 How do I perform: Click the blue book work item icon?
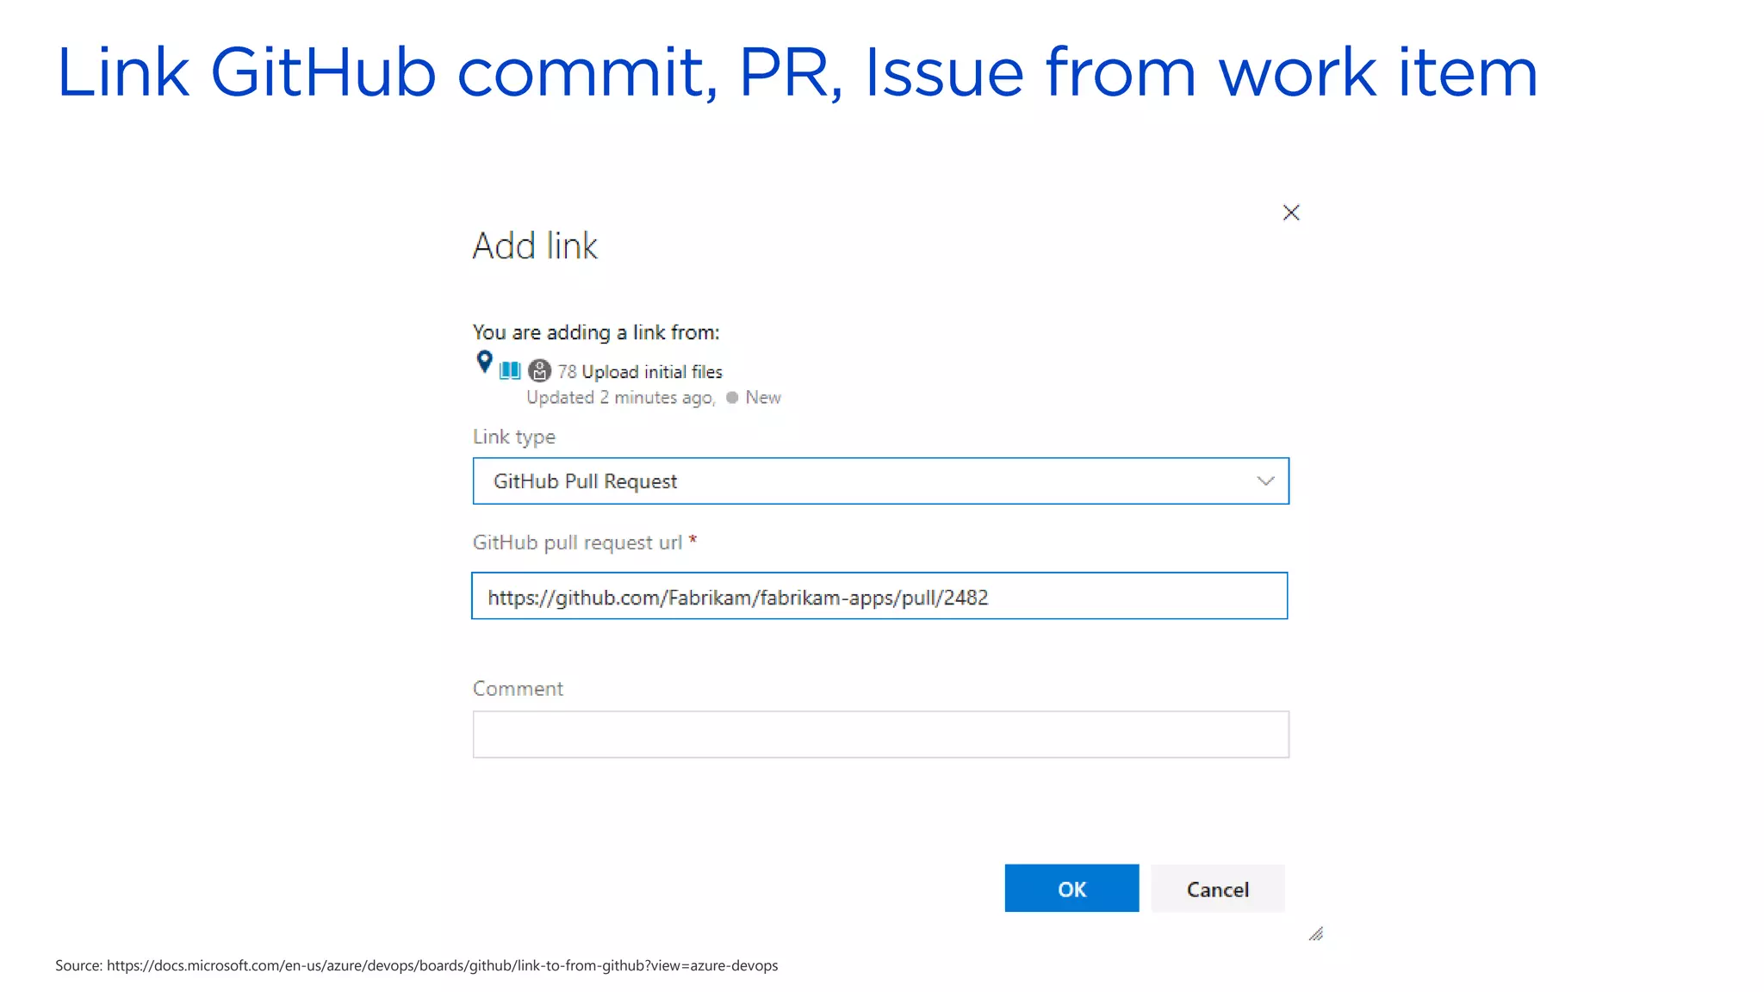tap(510, 371)
